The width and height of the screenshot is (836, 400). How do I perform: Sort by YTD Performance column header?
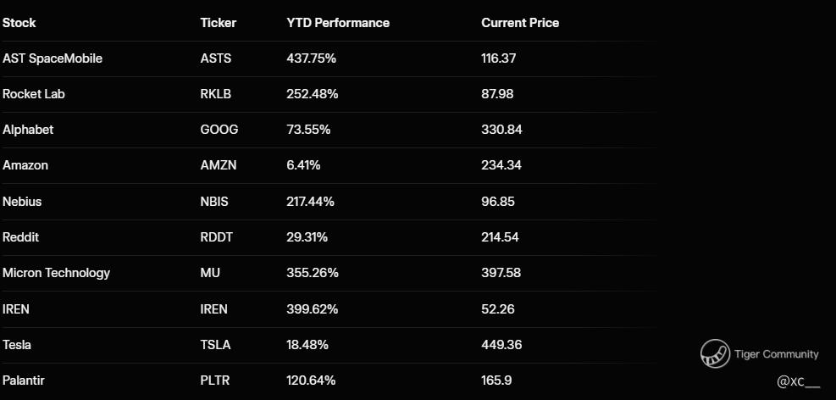(x=338, y=23)
